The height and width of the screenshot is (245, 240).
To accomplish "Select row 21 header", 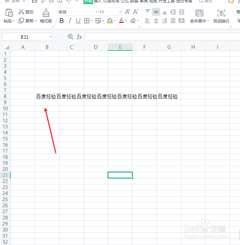I will [x=5, y=175].
